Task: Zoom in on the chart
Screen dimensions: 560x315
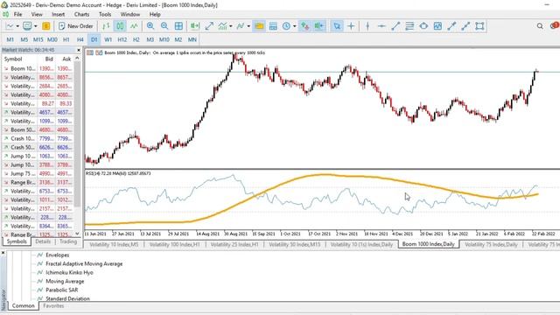Action: (x=150, y=26)
